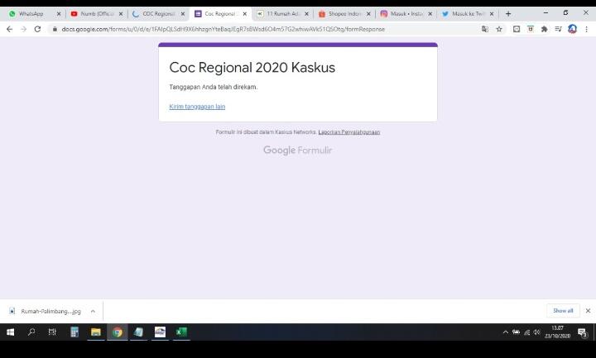Click the Laporkan Penyalahgunaan link

pos(349,132)
